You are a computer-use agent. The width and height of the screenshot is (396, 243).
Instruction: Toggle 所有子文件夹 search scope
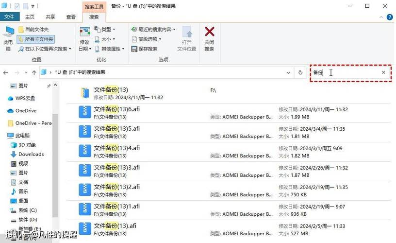point(35,39)
